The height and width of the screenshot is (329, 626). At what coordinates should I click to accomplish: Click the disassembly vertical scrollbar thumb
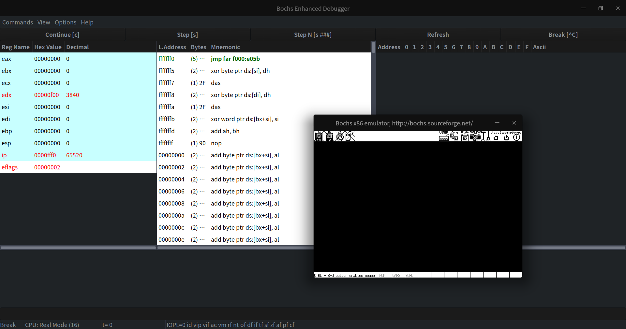[373, 47]
